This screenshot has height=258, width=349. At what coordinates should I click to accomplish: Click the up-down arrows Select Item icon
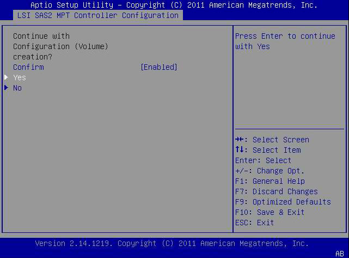[x=239, y=149]
